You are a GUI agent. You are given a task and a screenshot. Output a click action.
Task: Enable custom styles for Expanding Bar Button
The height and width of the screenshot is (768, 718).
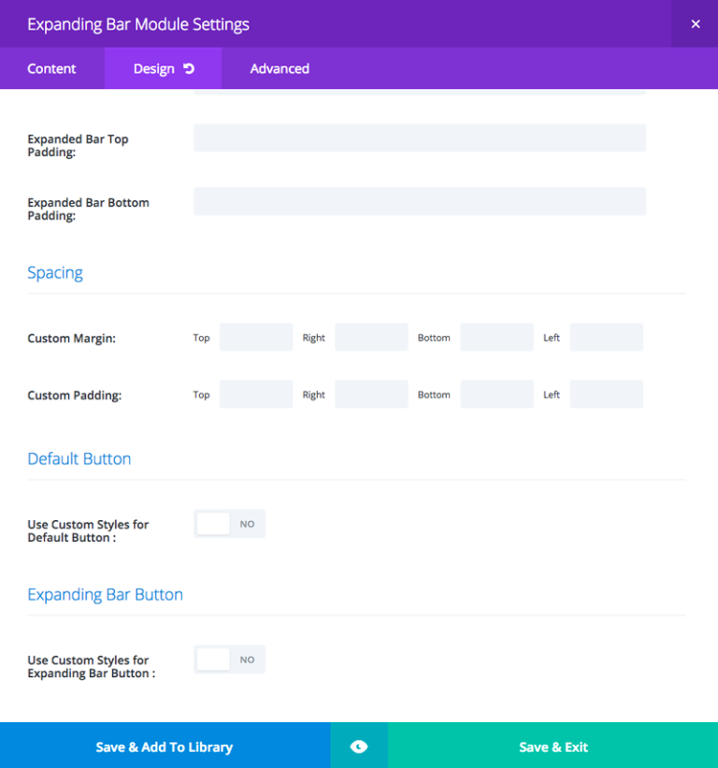[230, 659]
